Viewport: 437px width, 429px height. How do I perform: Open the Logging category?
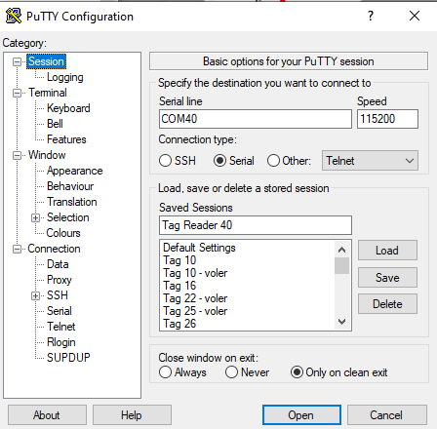pyautogui.click(x=65, y=77)
